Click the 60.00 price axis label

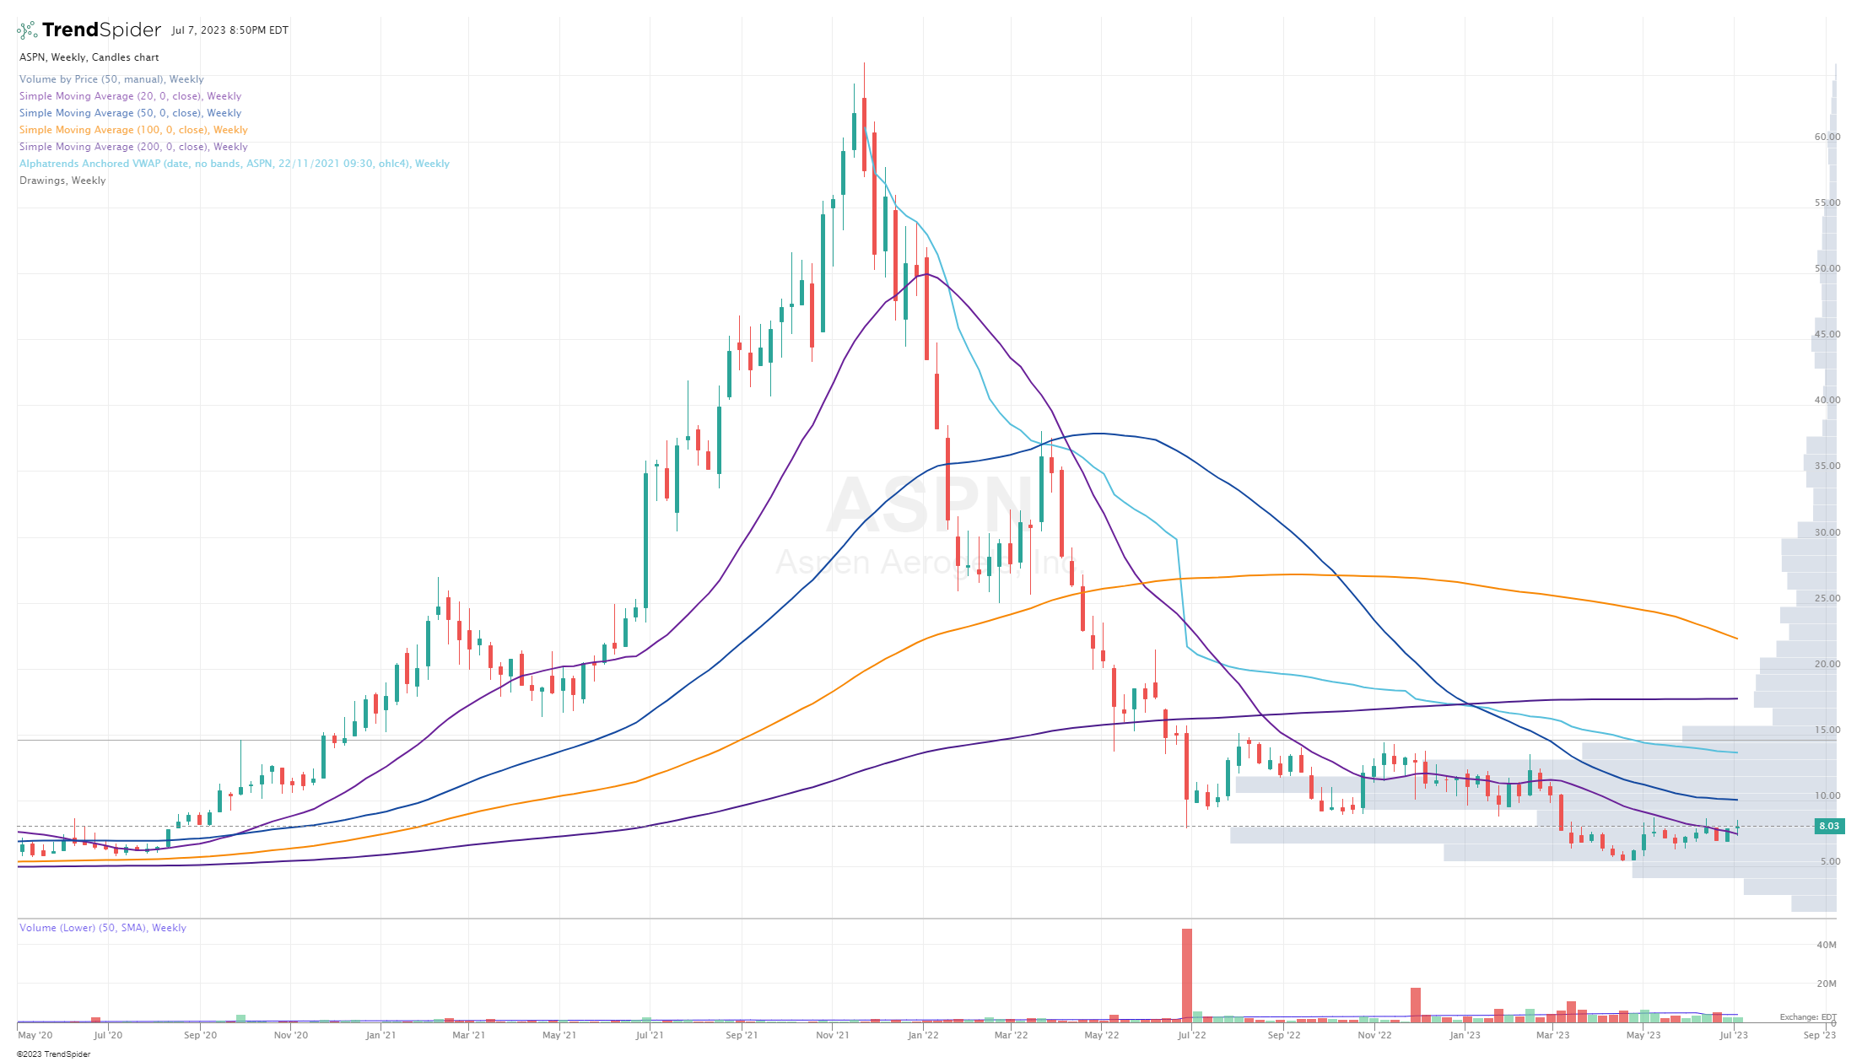coord(1827,137)
